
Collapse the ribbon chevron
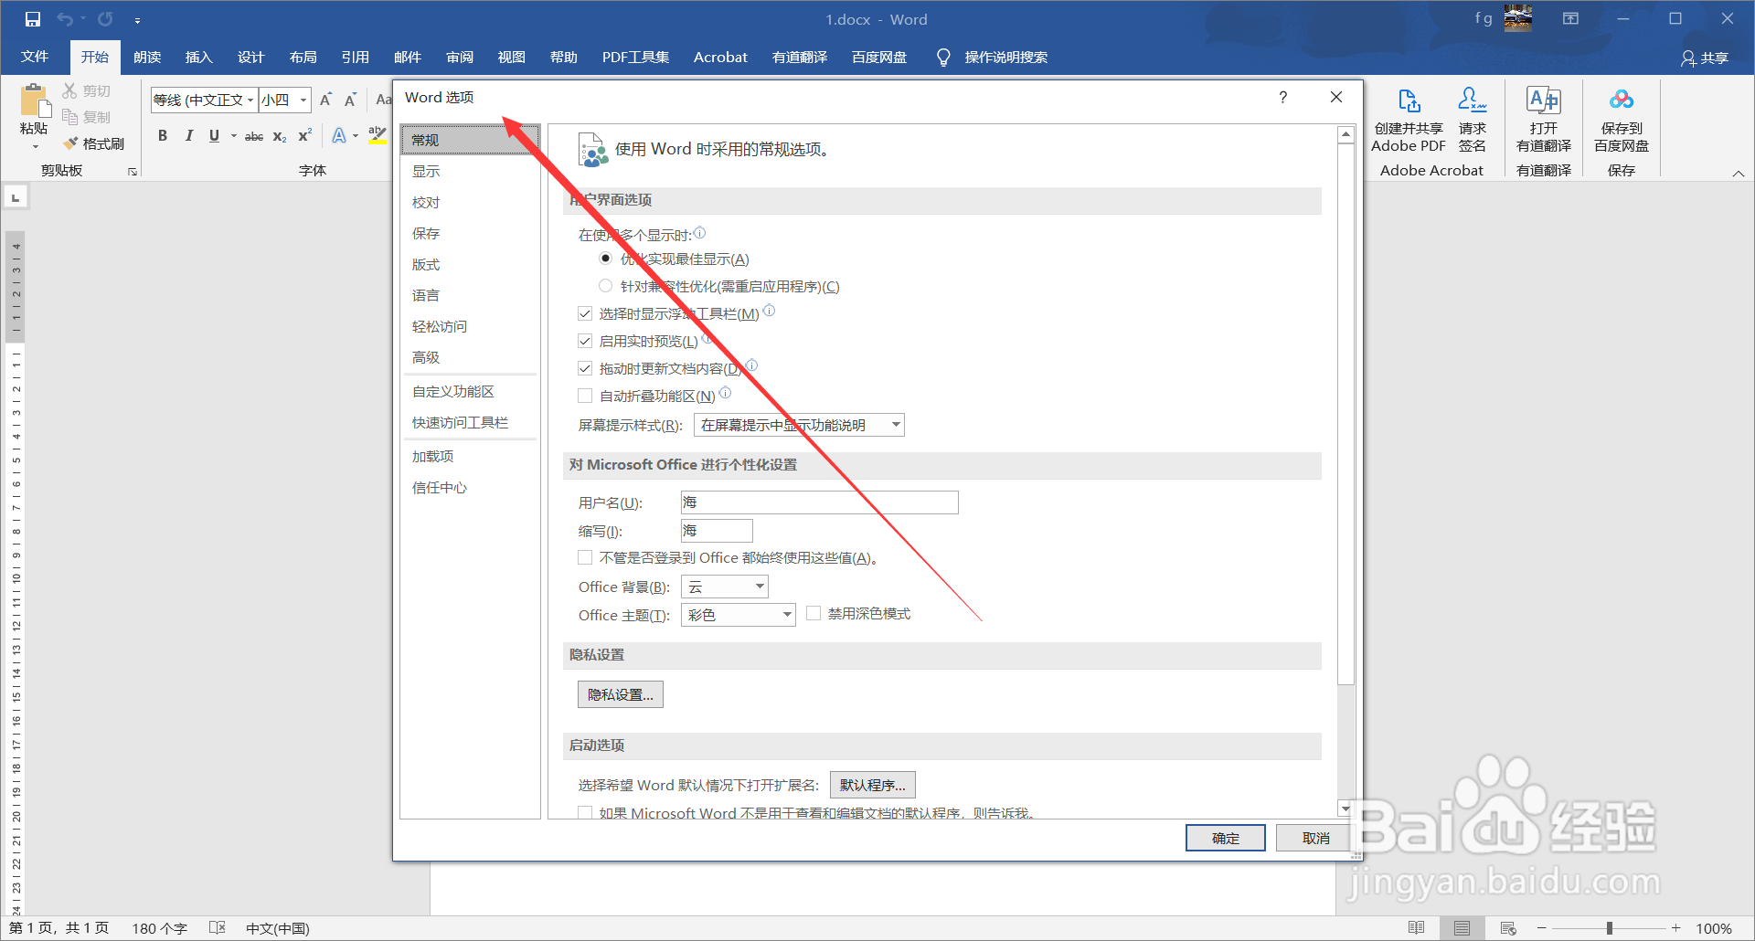(x=1739, y=173)
